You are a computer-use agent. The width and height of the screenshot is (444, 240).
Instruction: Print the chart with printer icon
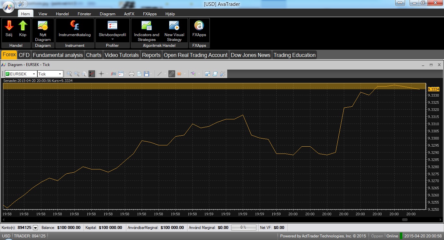click(x=132, y=74)
